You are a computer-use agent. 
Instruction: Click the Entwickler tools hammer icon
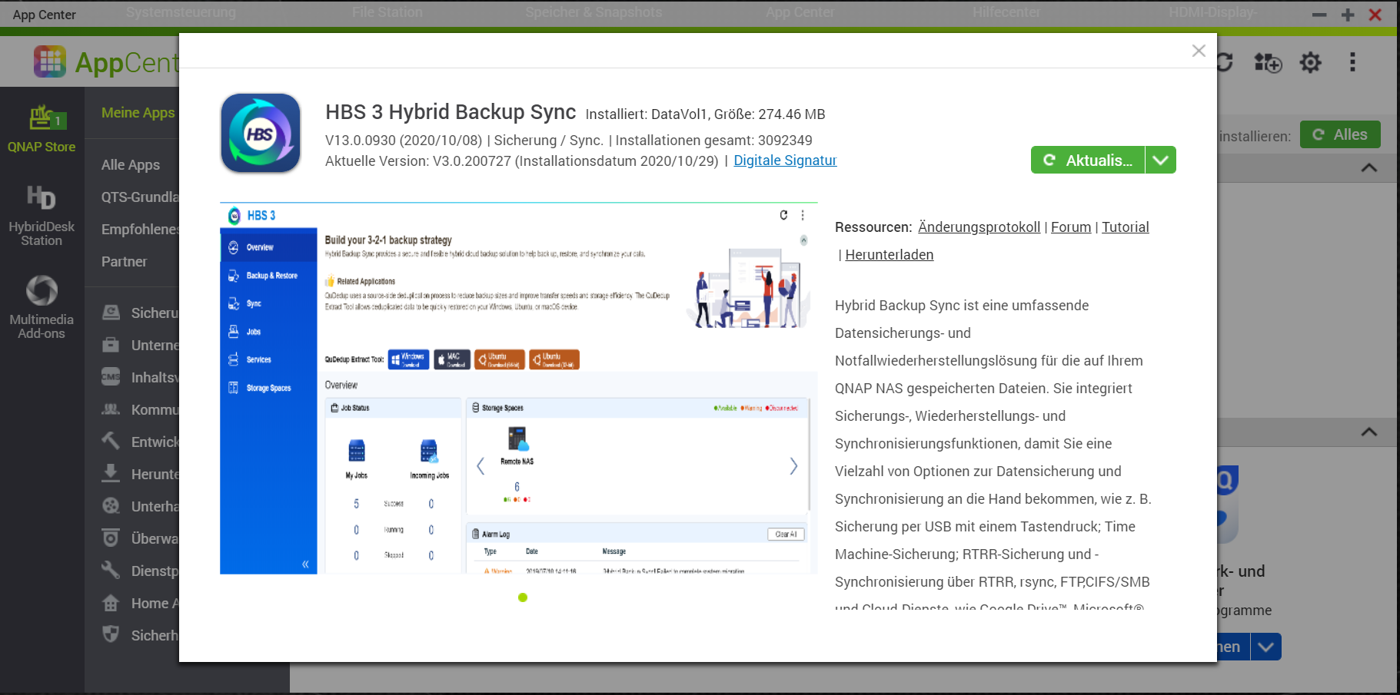tap(111, 441)
